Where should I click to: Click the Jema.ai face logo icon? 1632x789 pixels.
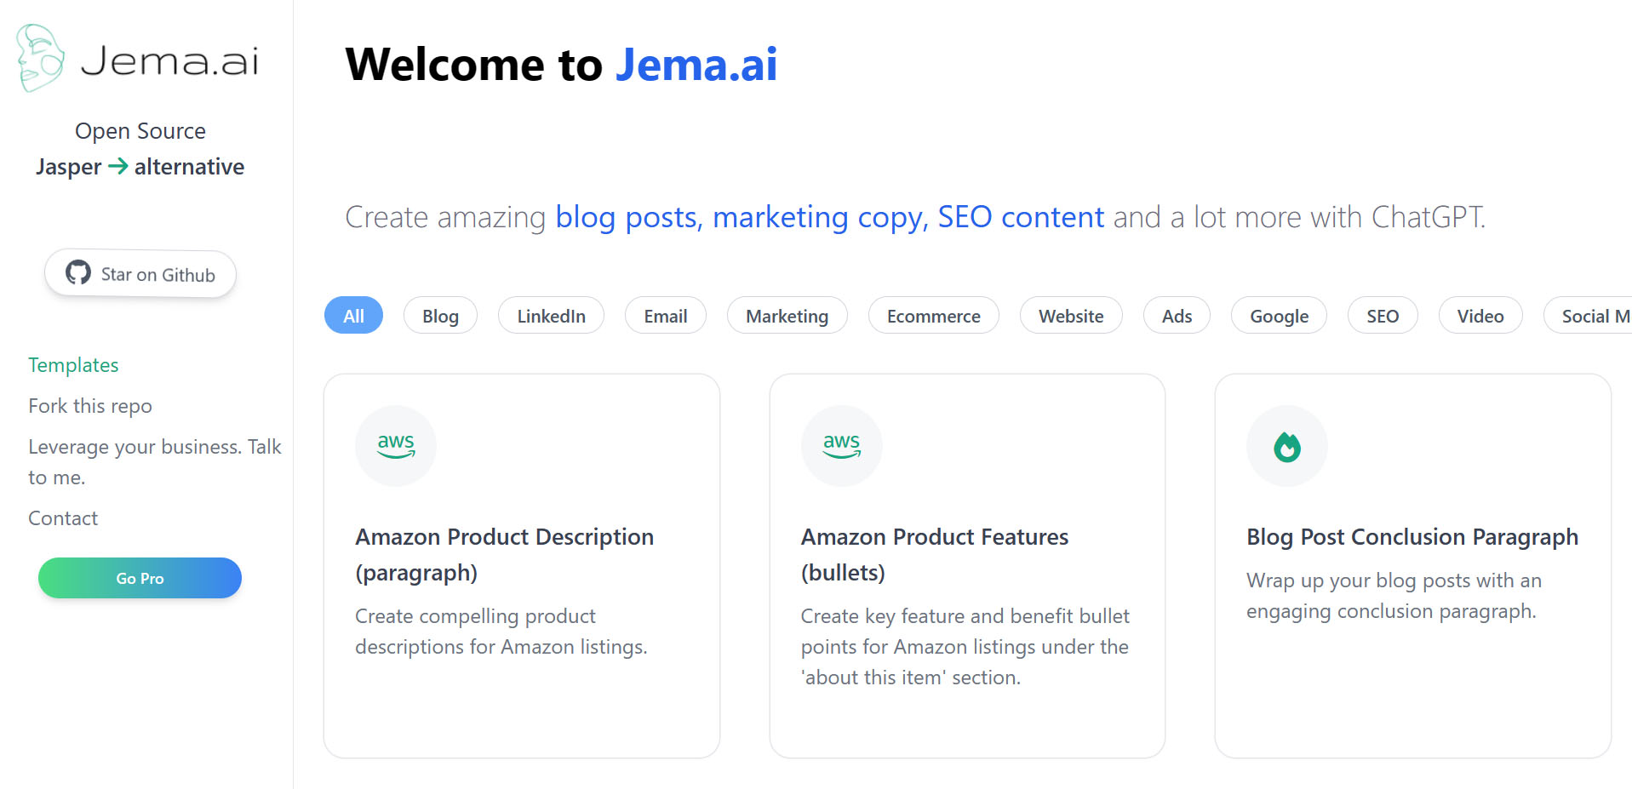coord(39,58)
